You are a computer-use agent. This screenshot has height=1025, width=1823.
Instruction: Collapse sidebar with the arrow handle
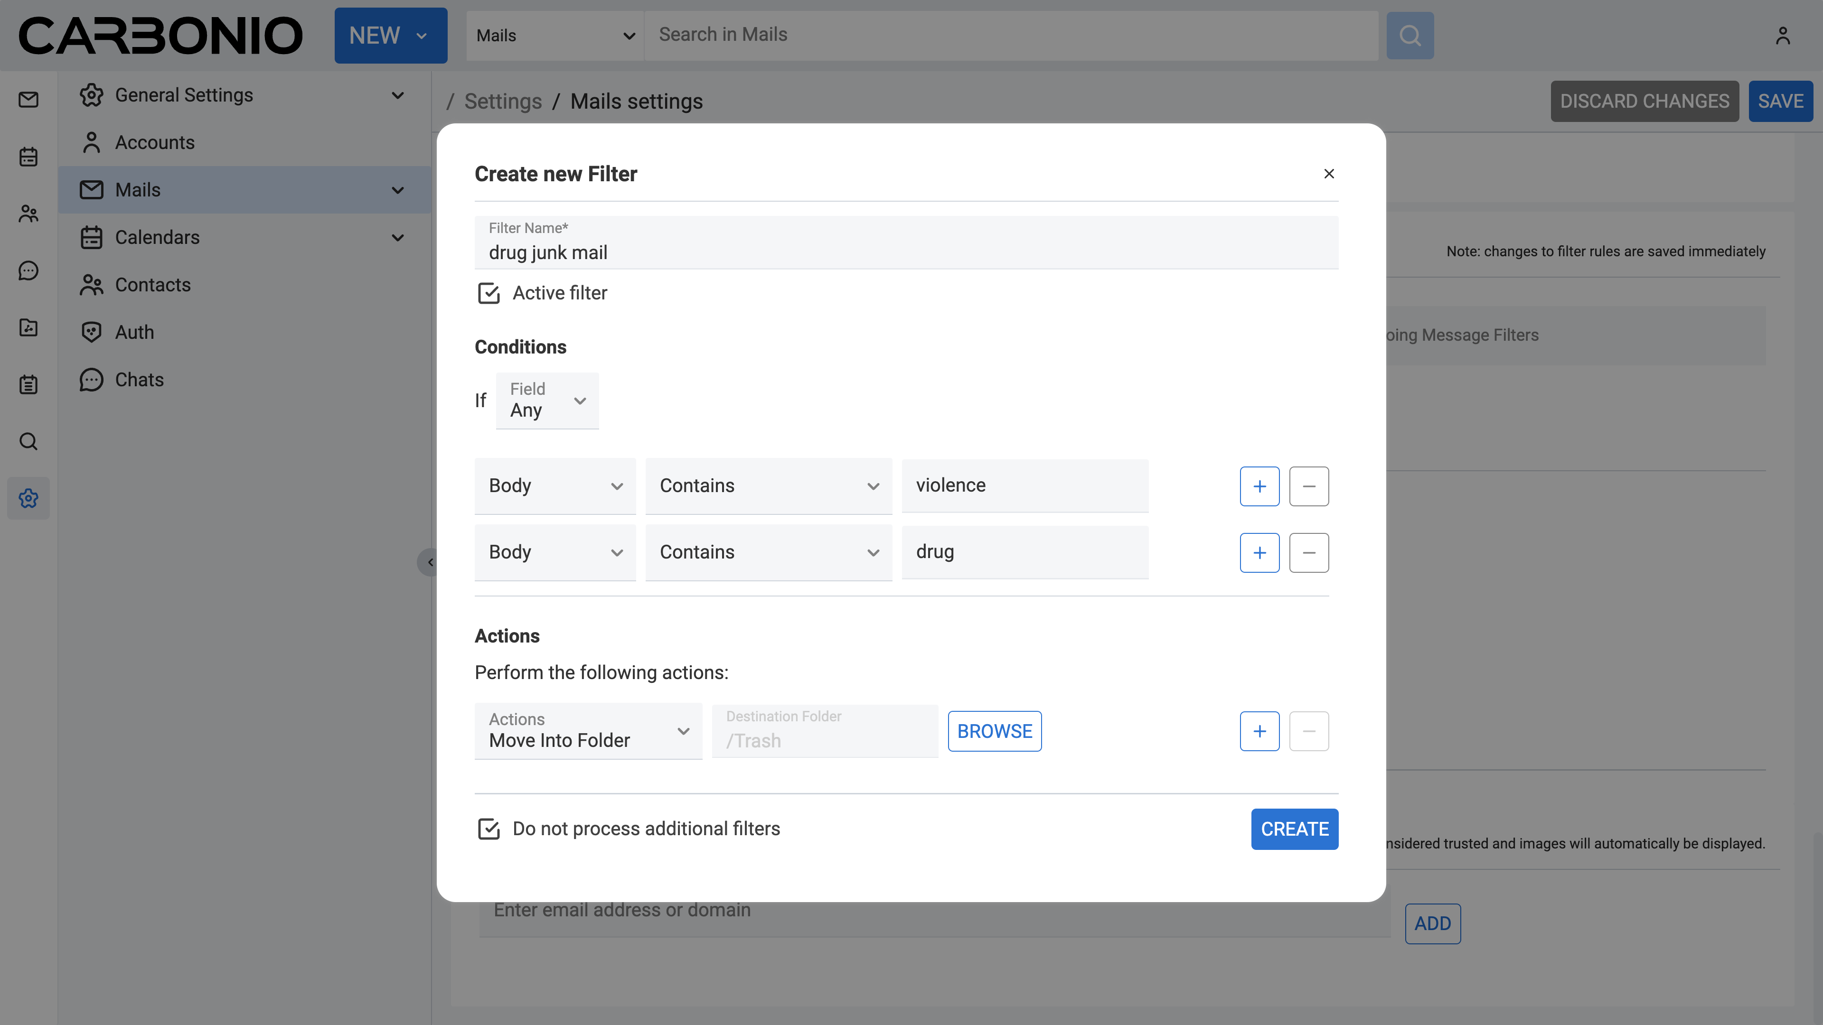430,562
